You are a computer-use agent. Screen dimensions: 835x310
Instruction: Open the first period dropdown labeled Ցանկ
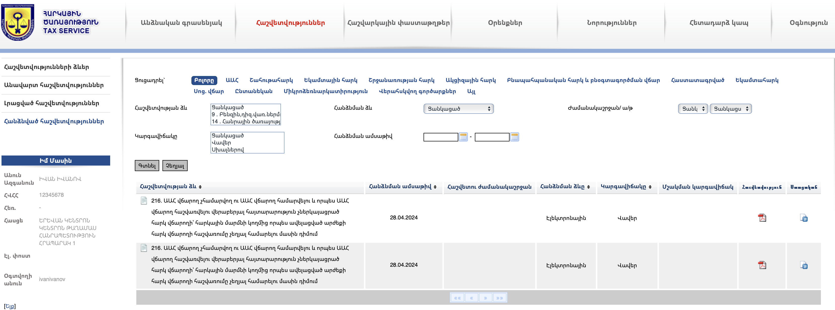click(x=693, y=109)
